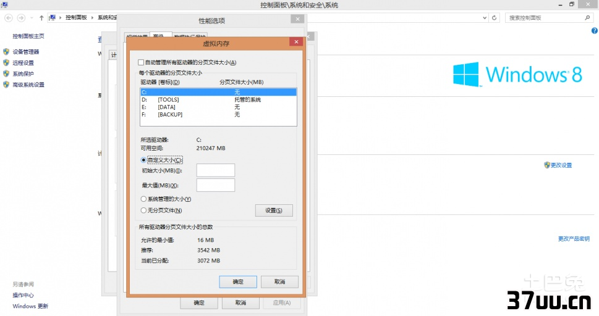Click the 设置(S) button
The image size is (599, 316).
pos(274,210)
